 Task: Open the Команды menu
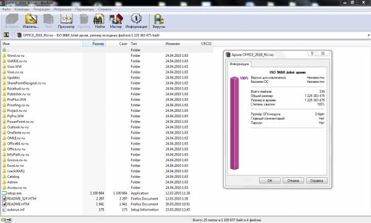pyautogui.click(x=22, y=9)
